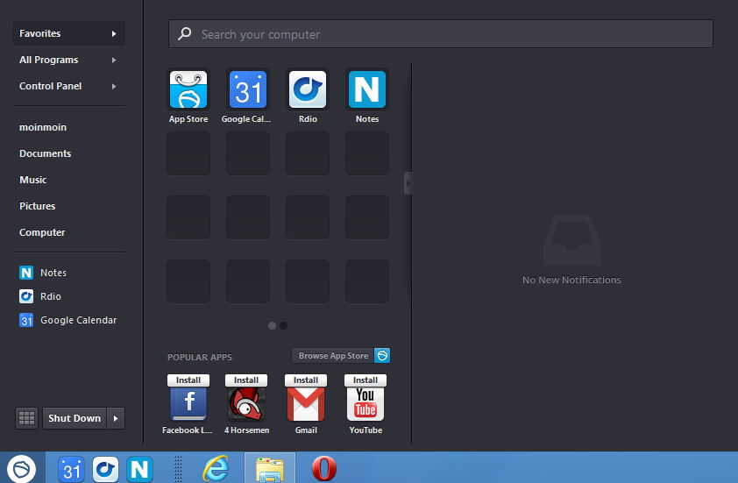Install the YouTube app
Viewport: 738px width, 483px height.
[365, 380]
